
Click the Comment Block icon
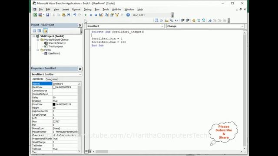[x=199, y=20]
